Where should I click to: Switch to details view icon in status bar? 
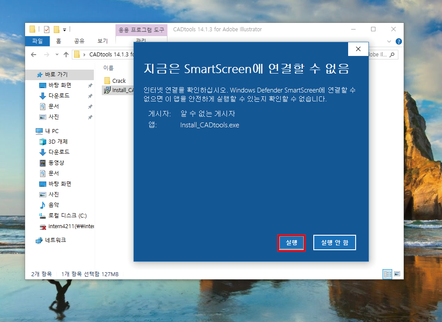[388, 274]
